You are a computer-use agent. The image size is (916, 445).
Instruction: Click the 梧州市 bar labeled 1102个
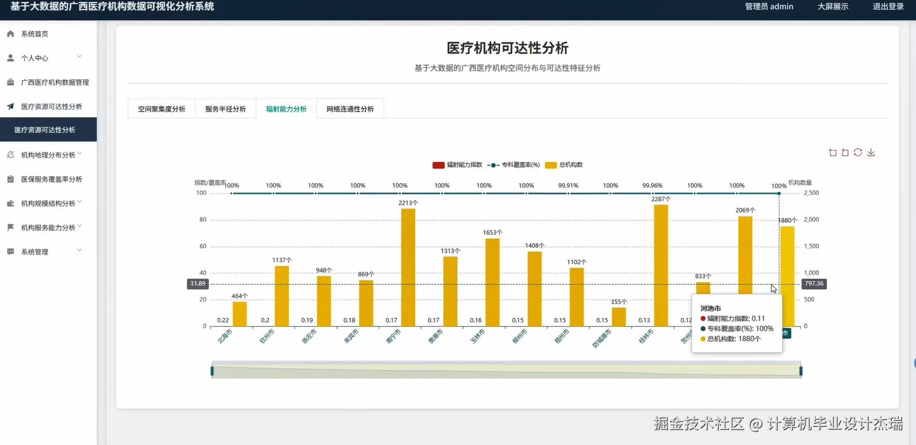pos(577,297)
